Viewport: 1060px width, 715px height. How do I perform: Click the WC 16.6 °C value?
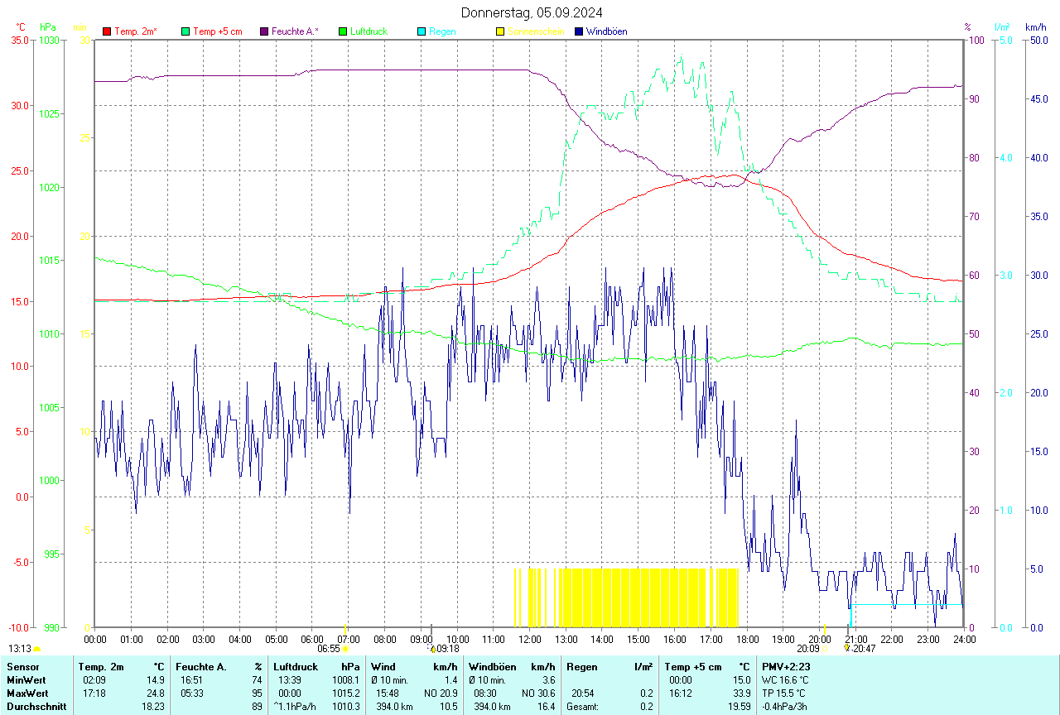783,679
